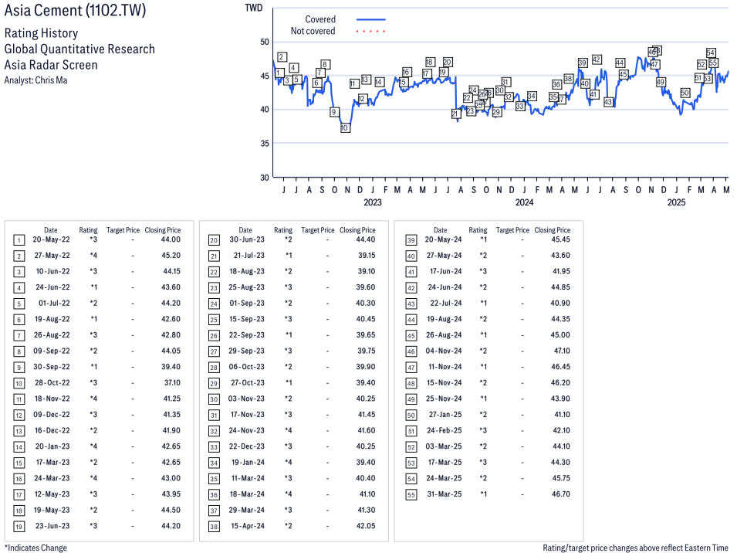Select chart marker 18 on the chart
The image size is (737, 553).
[x=429, y=62]
